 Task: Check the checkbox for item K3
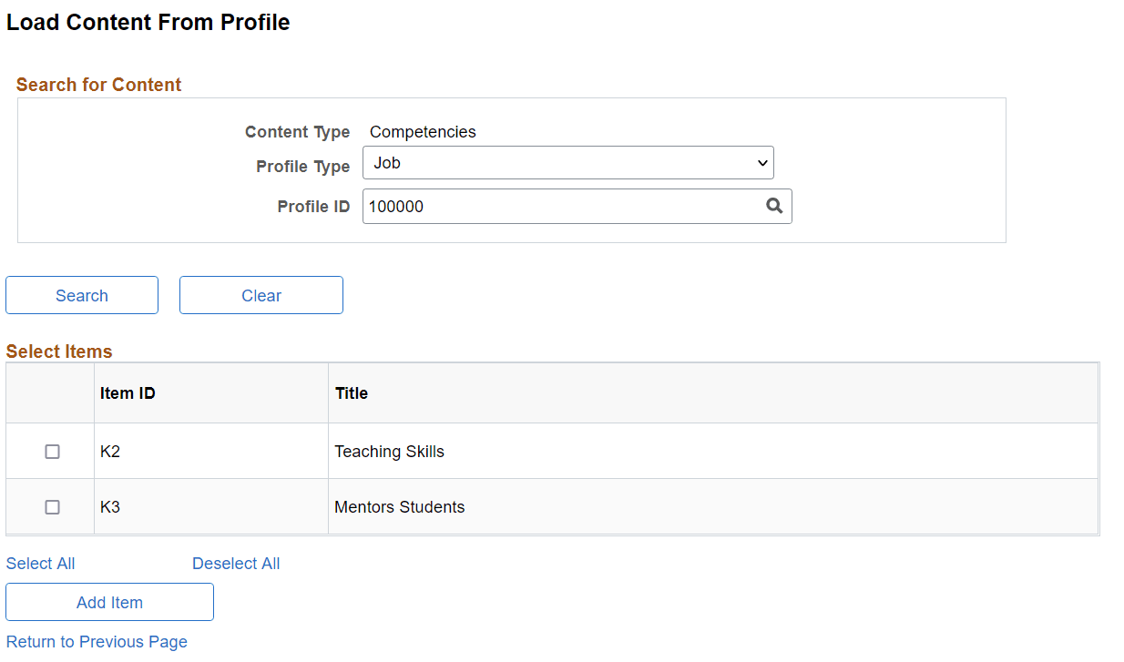[x=52, y=507]
